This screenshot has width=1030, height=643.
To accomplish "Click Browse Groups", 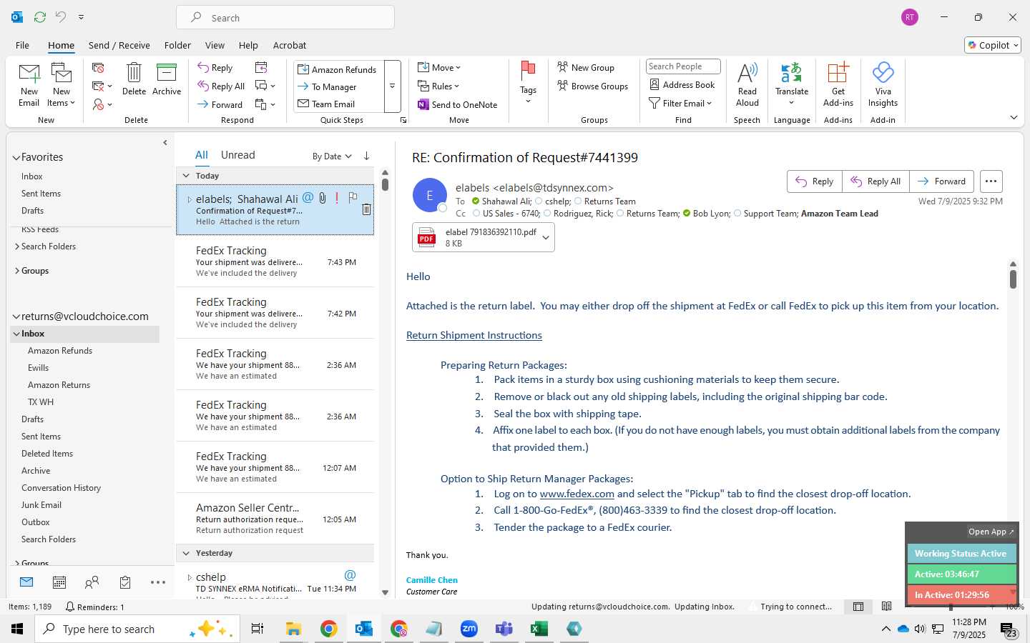I will 593,86.
